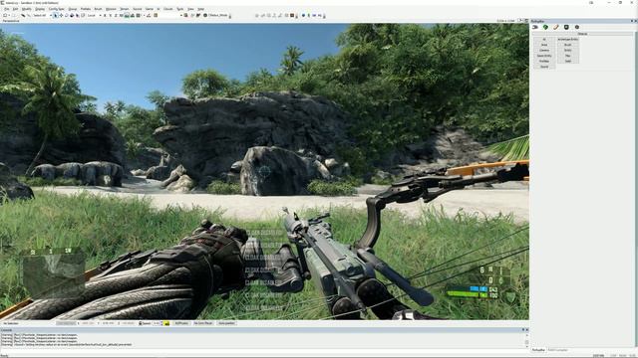Lock movement to XY plane
The image size is (638, 358).
[x=122, y=16]
